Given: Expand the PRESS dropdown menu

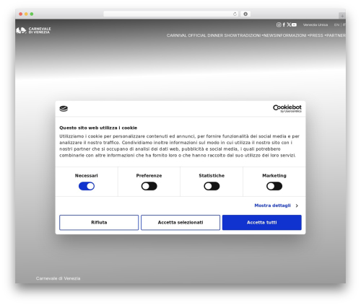Looking at the screenshot, I should [318, 35].
